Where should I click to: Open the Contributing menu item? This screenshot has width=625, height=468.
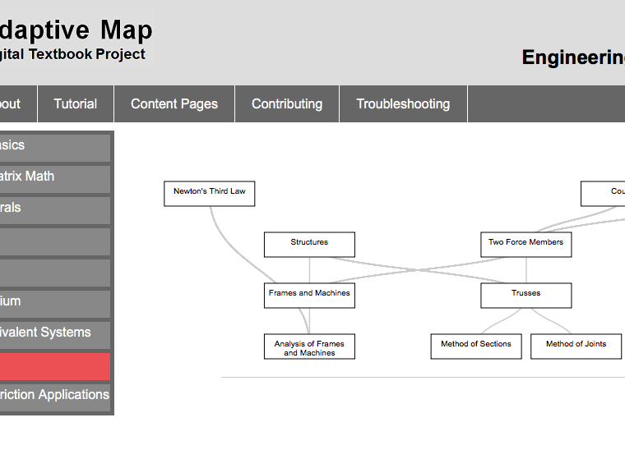coord(287,104)
